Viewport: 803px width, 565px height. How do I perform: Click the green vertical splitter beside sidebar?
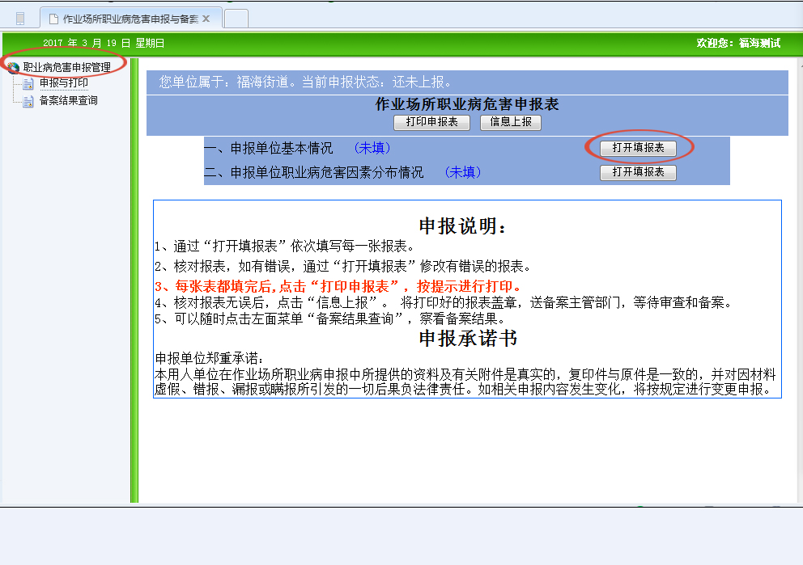click(x=134, y=279)
